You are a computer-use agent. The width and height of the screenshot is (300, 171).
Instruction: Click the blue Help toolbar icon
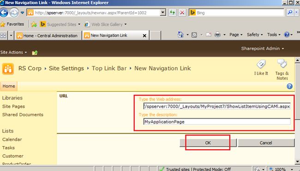pyautogui.click(x=287, y=35)
